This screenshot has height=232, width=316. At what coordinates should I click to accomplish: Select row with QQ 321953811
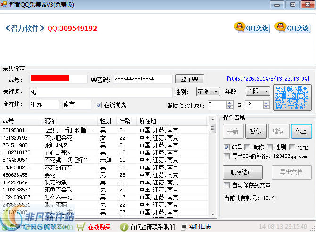104,130
